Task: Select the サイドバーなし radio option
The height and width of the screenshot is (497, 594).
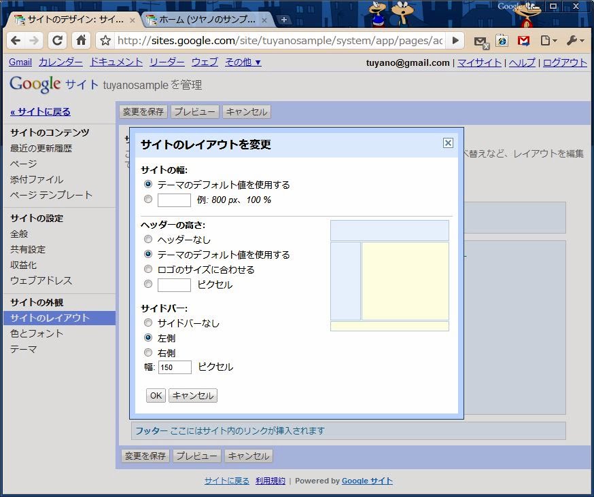Action: (148, 323)
